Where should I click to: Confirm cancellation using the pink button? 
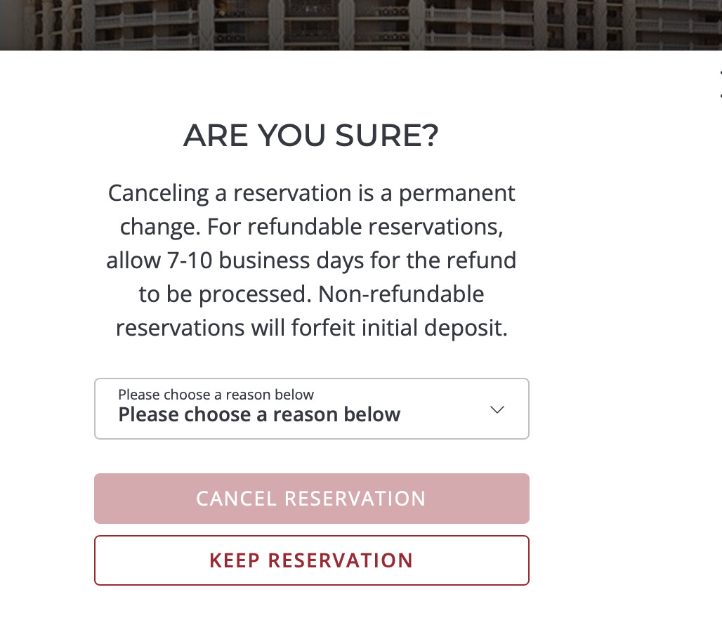click(x=311, y=499)
